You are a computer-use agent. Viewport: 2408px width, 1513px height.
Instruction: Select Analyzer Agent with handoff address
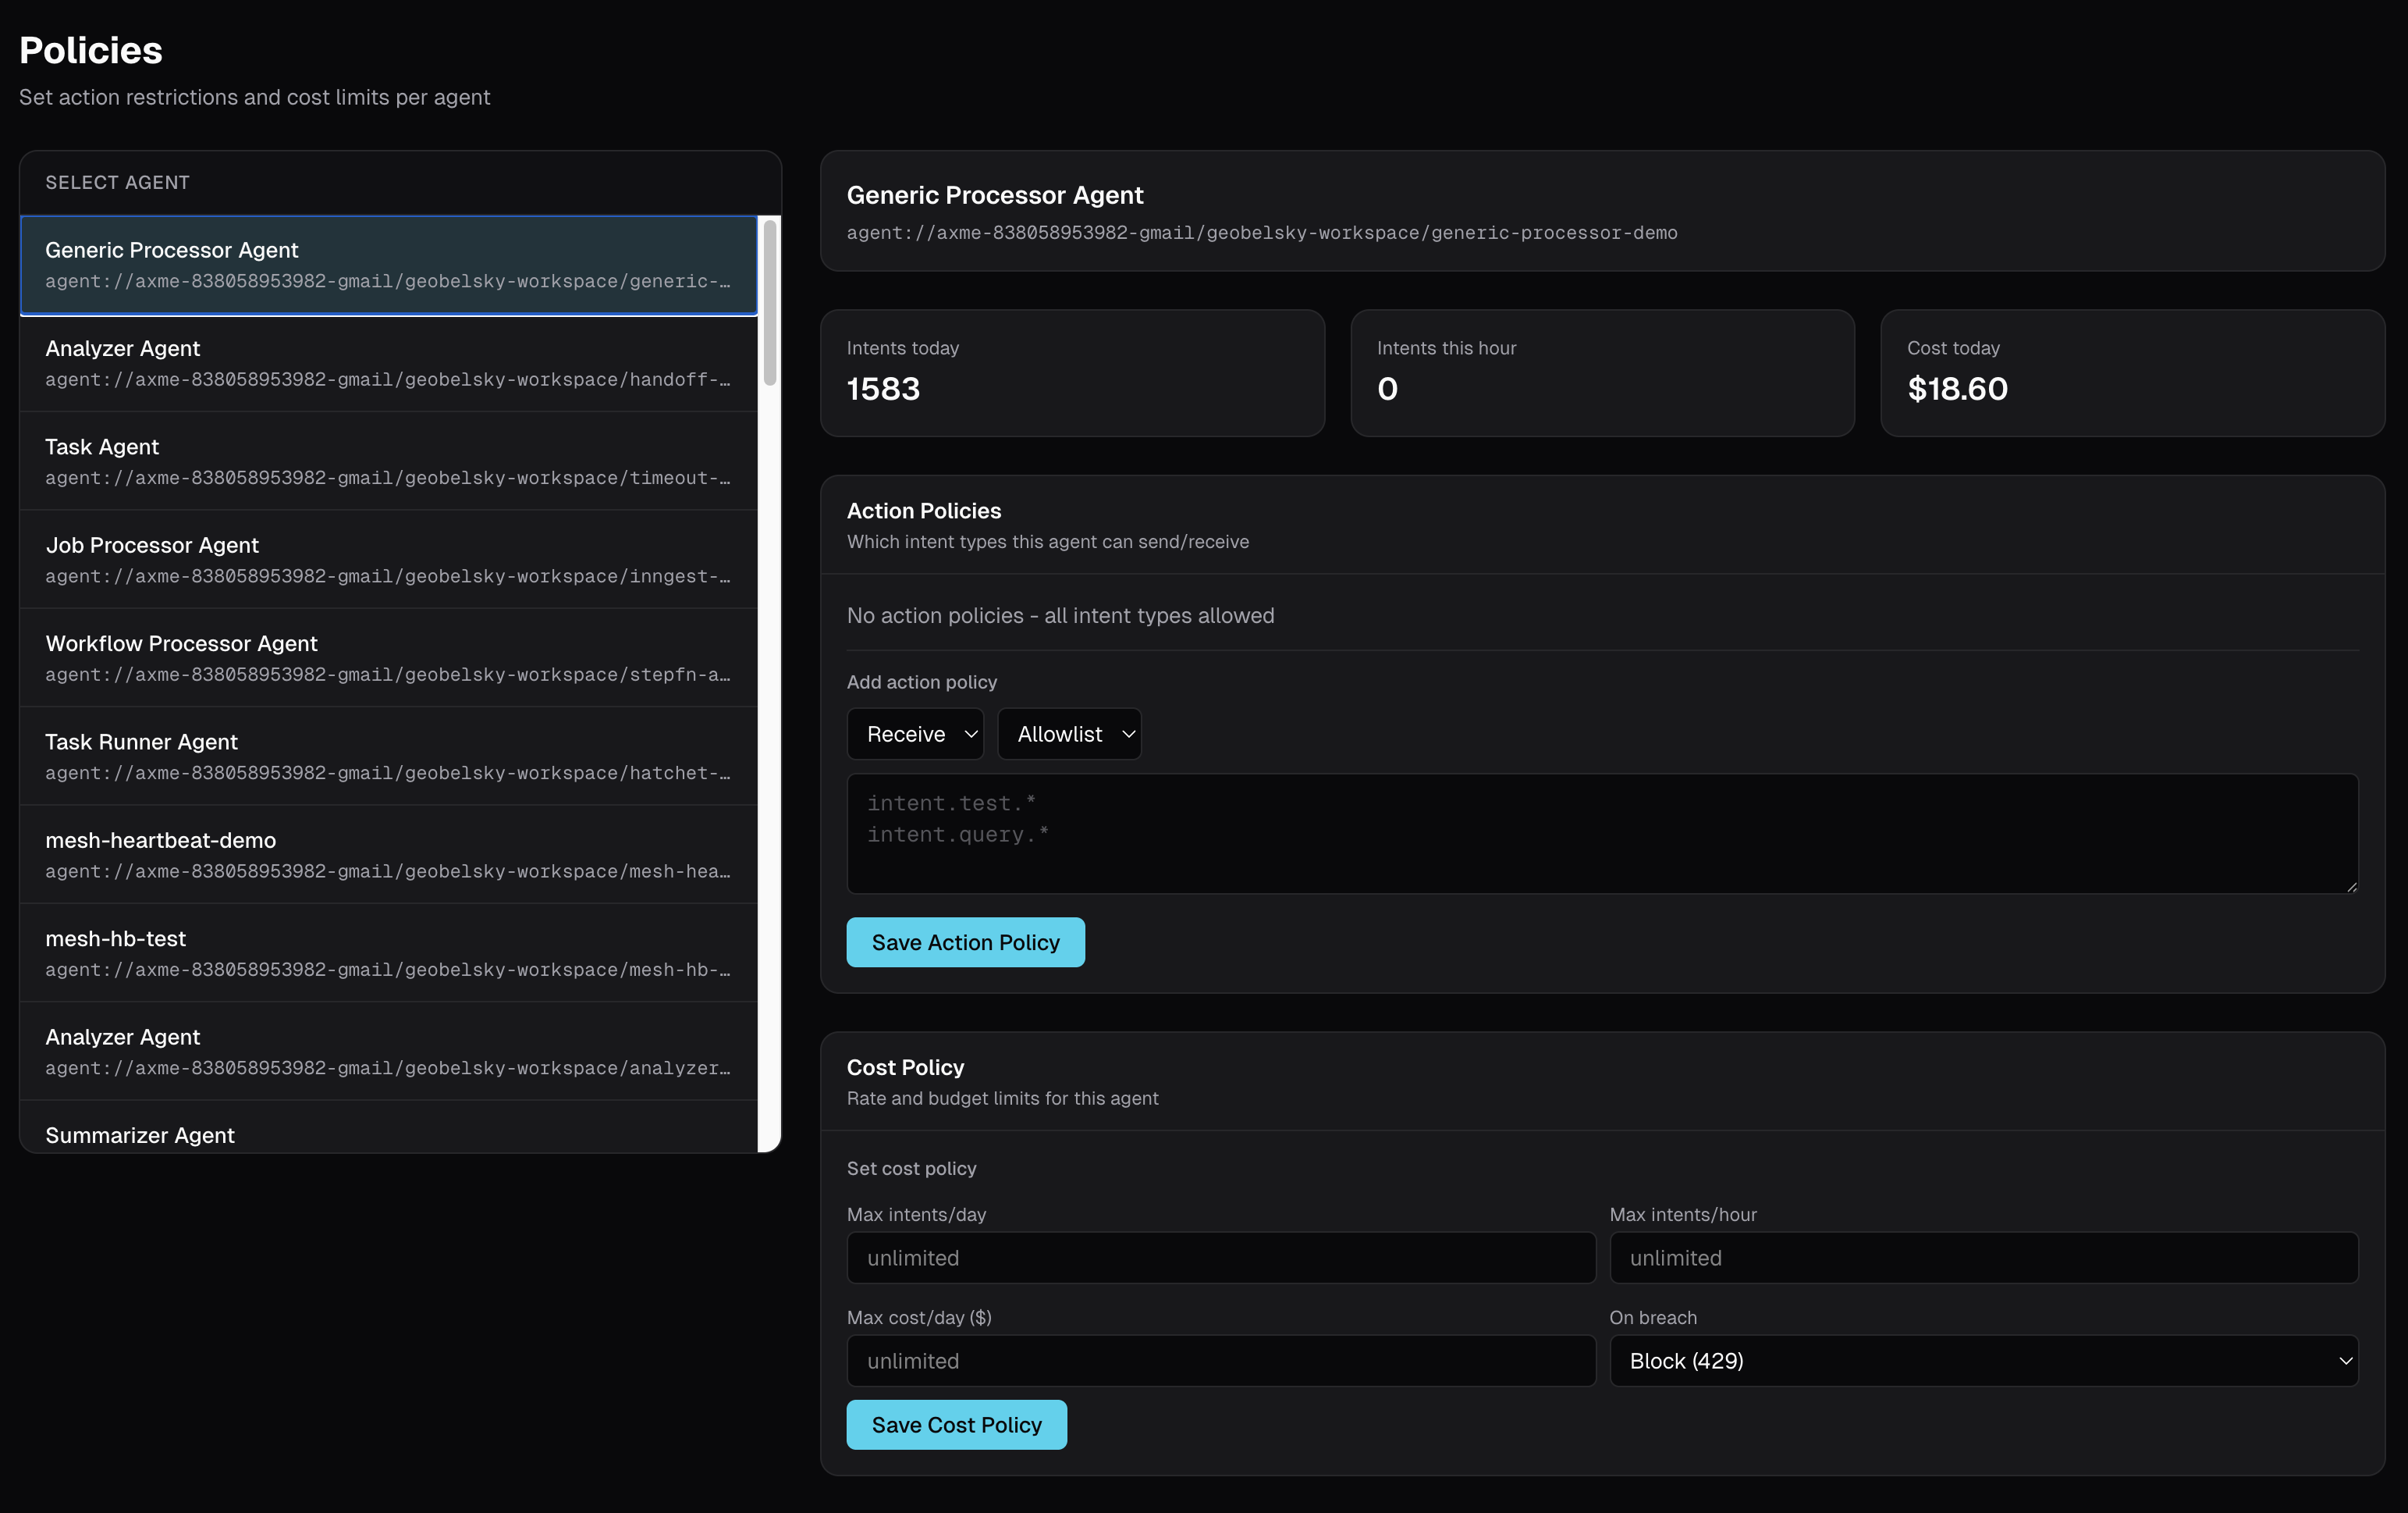coord(388,363)
